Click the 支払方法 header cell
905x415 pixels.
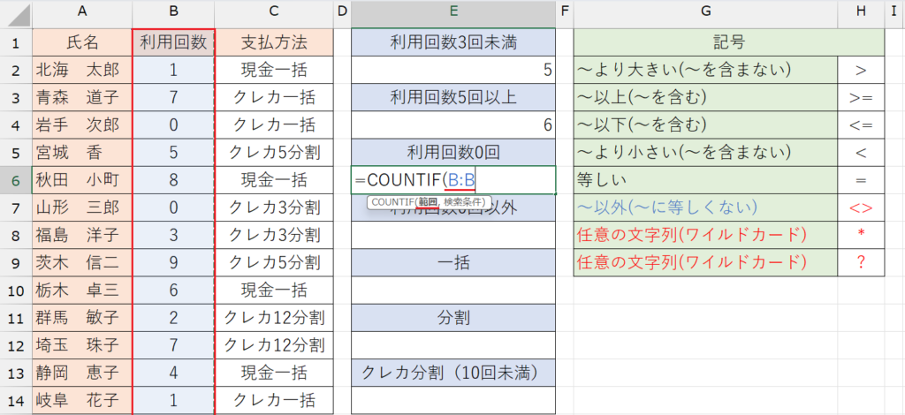274,42
